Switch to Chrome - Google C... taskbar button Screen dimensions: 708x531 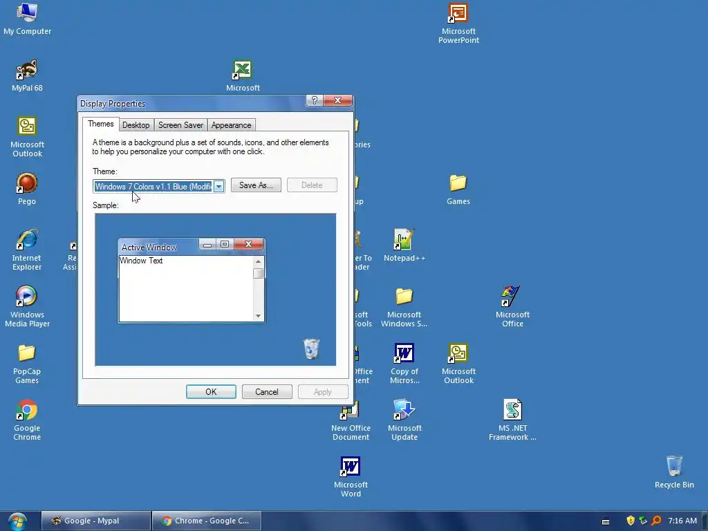click(x=207, y=521)
